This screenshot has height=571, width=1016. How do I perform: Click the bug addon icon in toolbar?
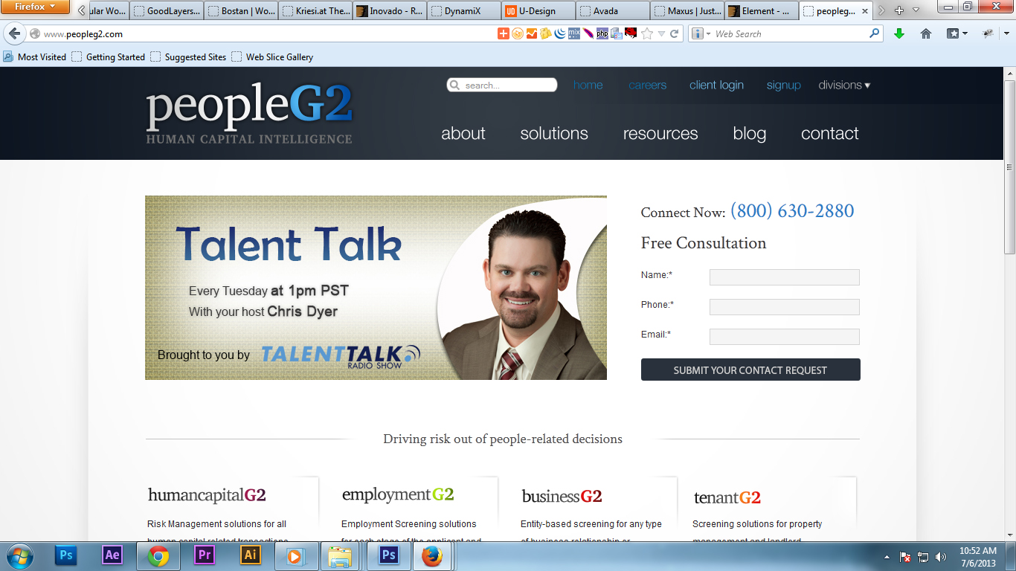click(988, 34)
